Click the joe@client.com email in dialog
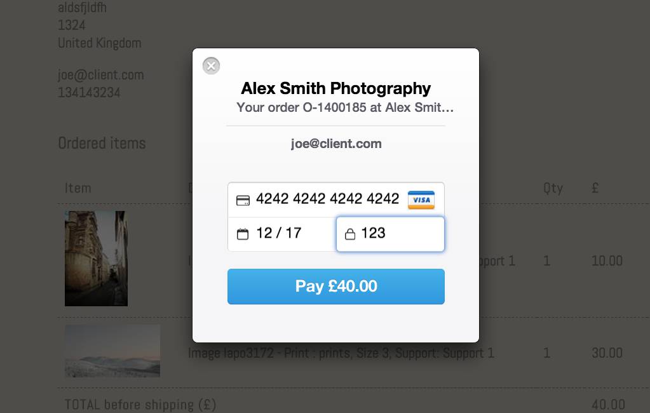The width and height of the screenshot is (650, 413). (336, 144)
